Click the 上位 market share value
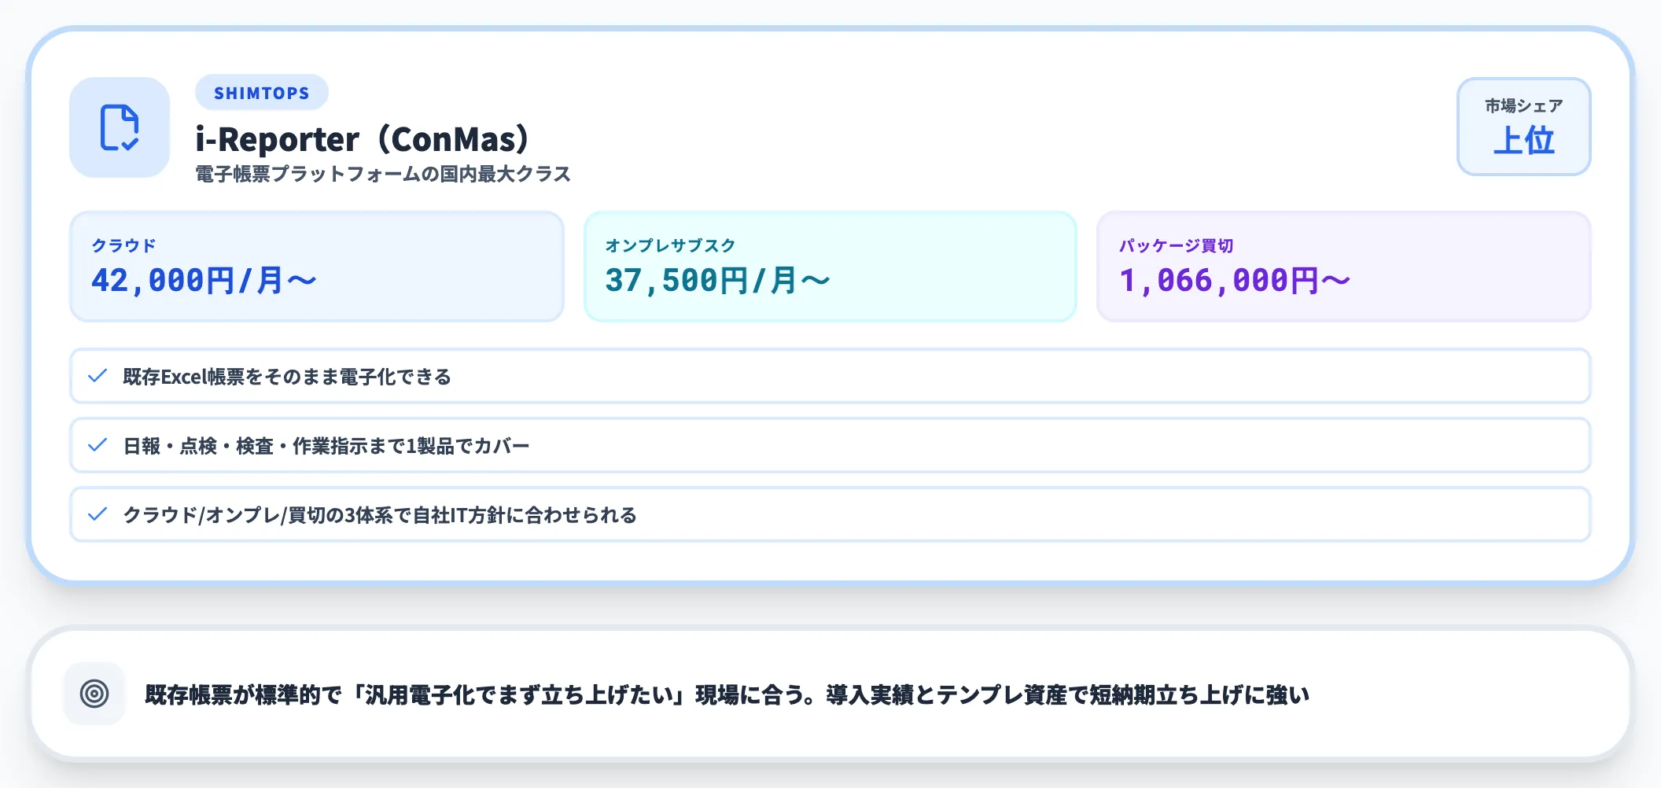Image resolution: width=1661 pixels, height=788 pixels. coord(1523,142)
